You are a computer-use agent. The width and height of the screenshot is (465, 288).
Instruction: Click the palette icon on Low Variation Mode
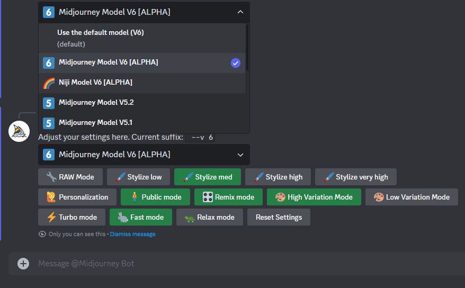click(379, 197)
